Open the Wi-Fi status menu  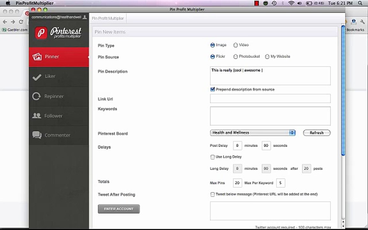point(291,3)
